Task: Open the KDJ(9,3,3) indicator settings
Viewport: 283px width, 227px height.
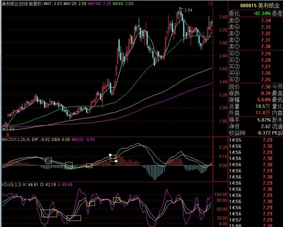Action: 11,185
